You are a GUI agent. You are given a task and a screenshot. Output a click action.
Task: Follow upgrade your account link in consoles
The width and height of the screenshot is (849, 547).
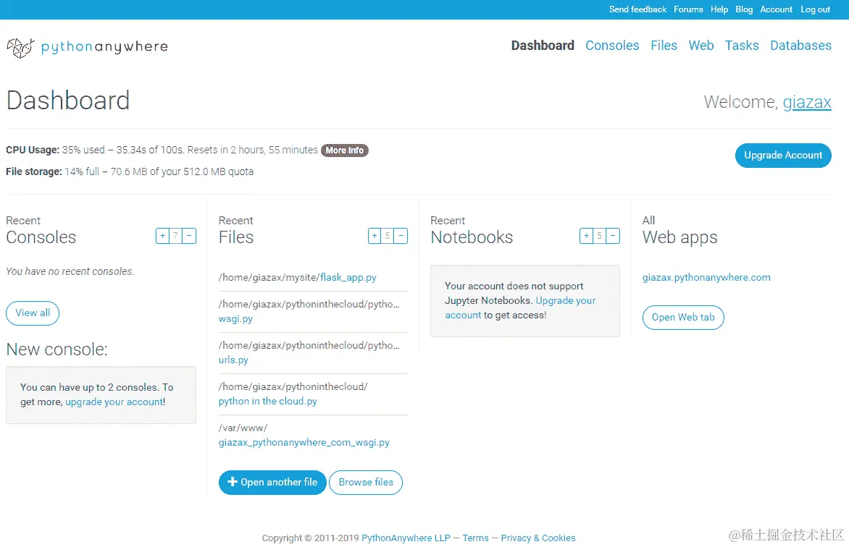click(x=114, y=402)
